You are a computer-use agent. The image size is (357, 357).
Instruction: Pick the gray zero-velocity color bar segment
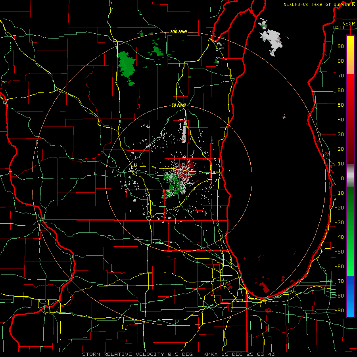click(350, 176)
